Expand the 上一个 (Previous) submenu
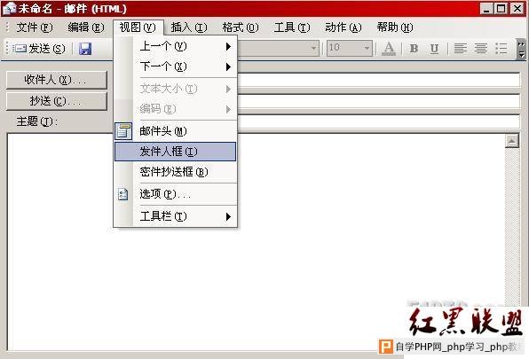Viewport: 529px width, 359px height. 175,46
